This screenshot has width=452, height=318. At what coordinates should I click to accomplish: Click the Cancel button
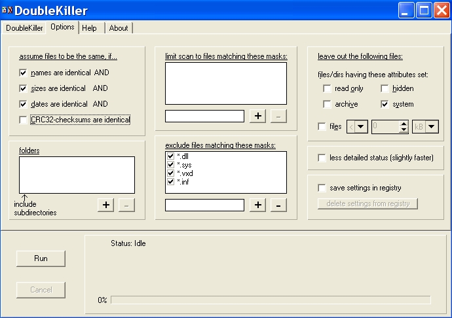click(x=41, y=290)
